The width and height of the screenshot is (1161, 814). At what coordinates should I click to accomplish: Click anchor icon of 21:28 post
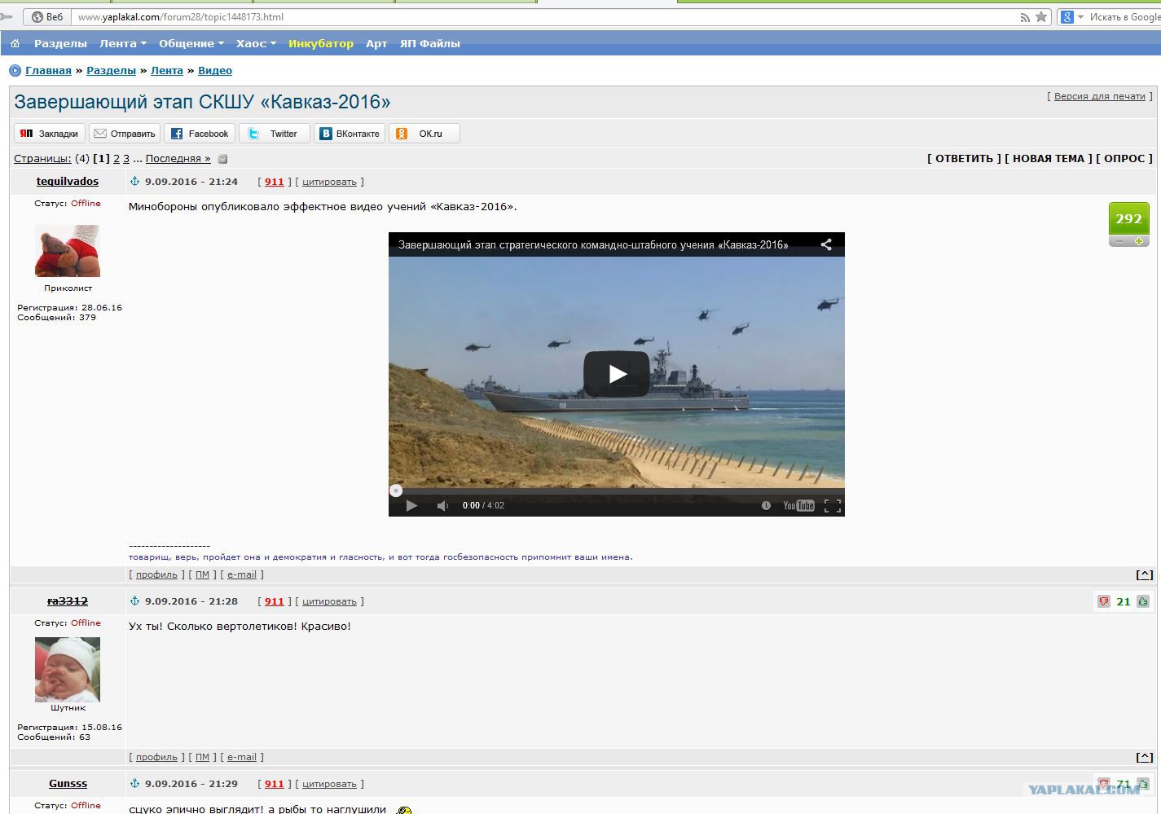(x=135, y=601)
